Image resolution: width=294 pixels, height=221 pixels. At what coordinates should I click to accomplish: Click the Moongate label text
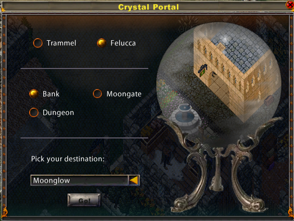click(x=124, y=94)
